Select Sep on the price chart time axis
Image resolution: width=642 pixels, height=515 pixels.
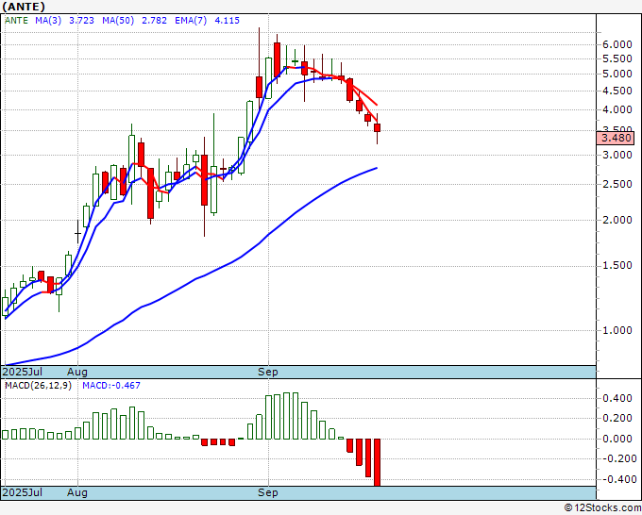[x=268, y=372]
